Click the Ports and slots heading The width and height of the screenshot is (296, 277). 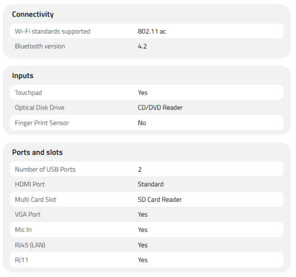tap(37, 152)
